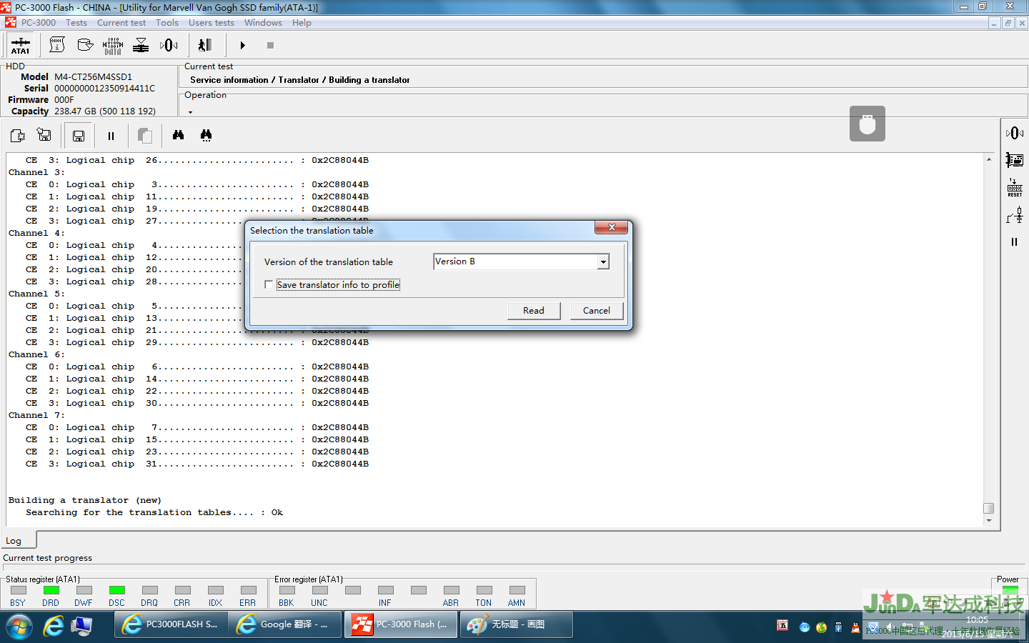Click the log scrollbar up arrow
Image resolution: width=1029 pixels, height=643 pixels.
click(x=989, y=159)
